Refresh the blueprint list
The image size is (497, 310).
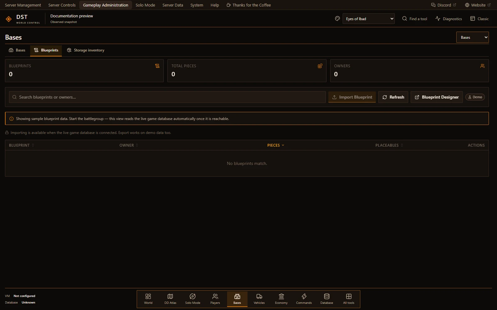[393, 97]
